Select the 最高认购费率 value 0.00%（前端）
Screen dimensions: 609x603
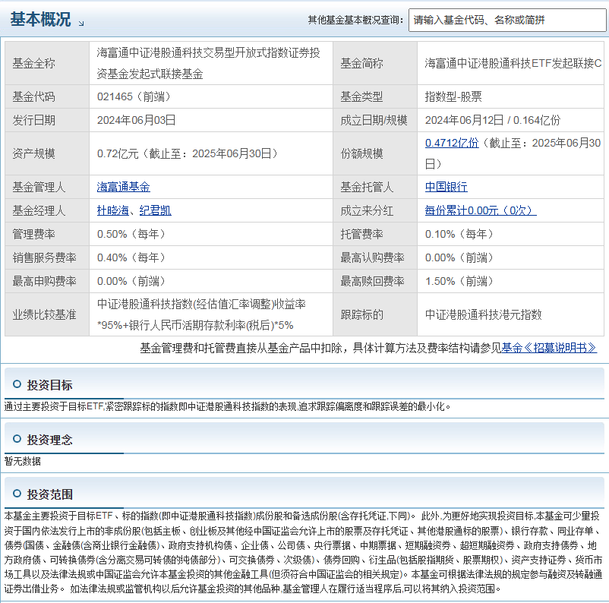coord(459,257)
